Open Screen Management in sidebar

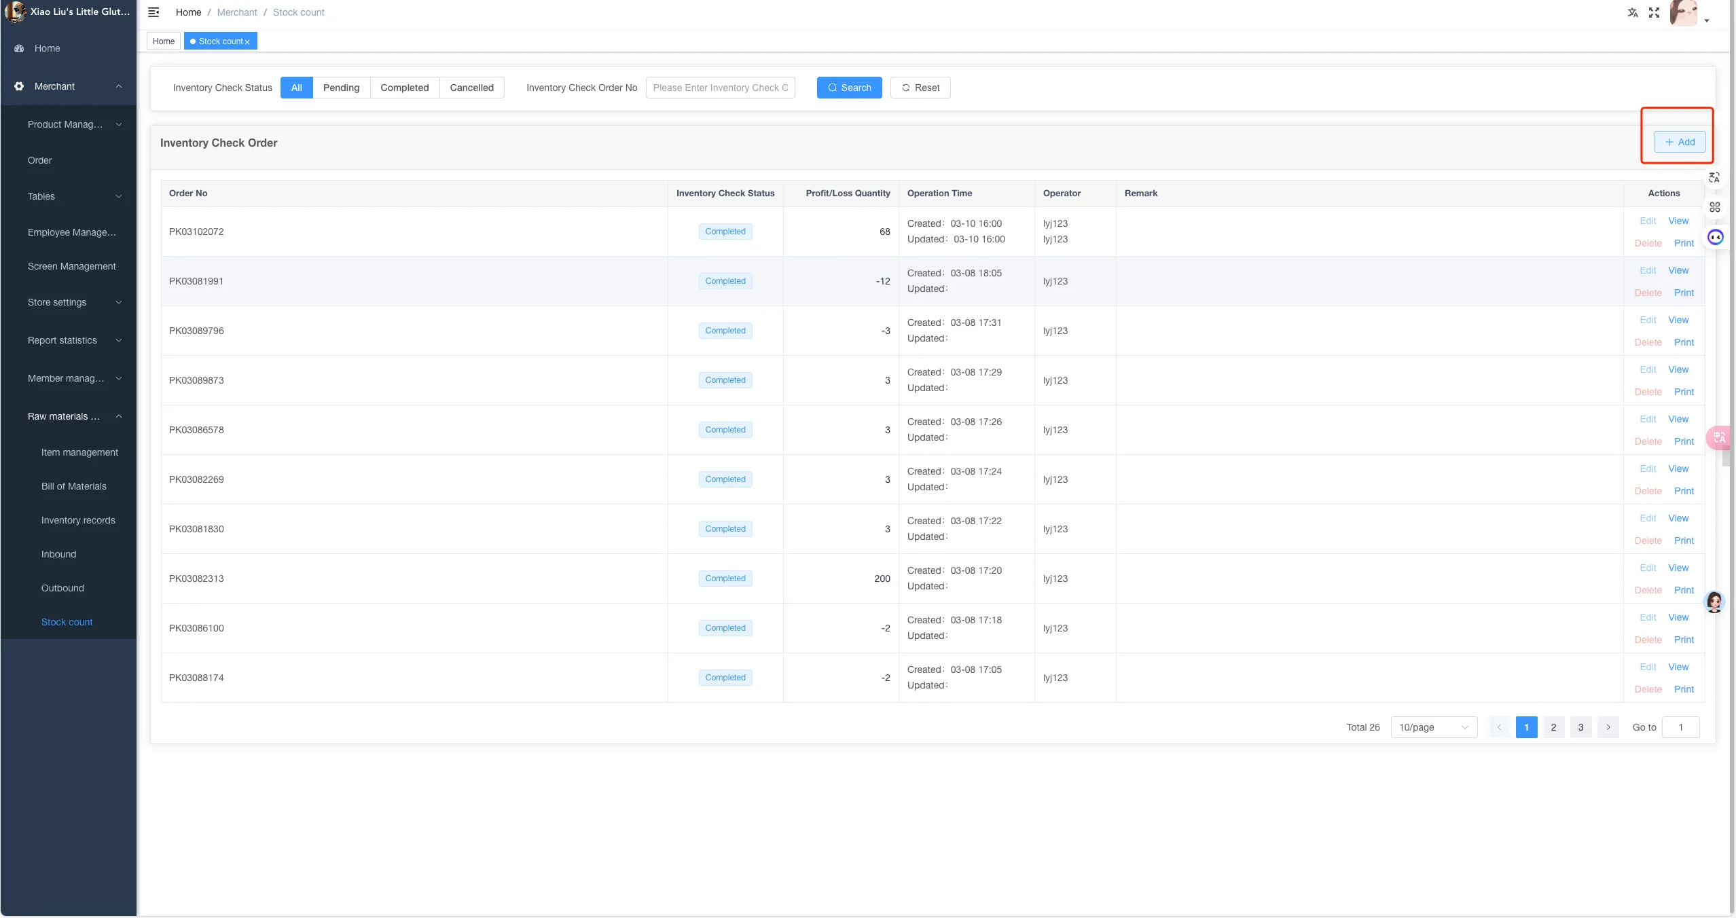pos(68,266)
